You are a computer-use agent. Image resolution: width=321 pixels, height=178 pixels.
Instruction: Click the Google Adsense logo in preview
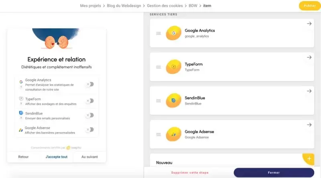(x=21, y=130)
